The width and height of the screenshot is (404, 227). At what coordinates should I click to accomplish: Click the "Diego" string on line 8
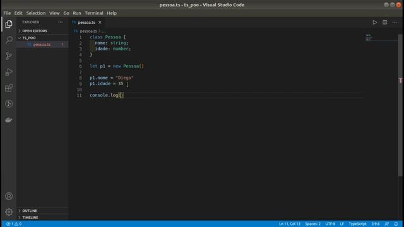click(125, 78)
